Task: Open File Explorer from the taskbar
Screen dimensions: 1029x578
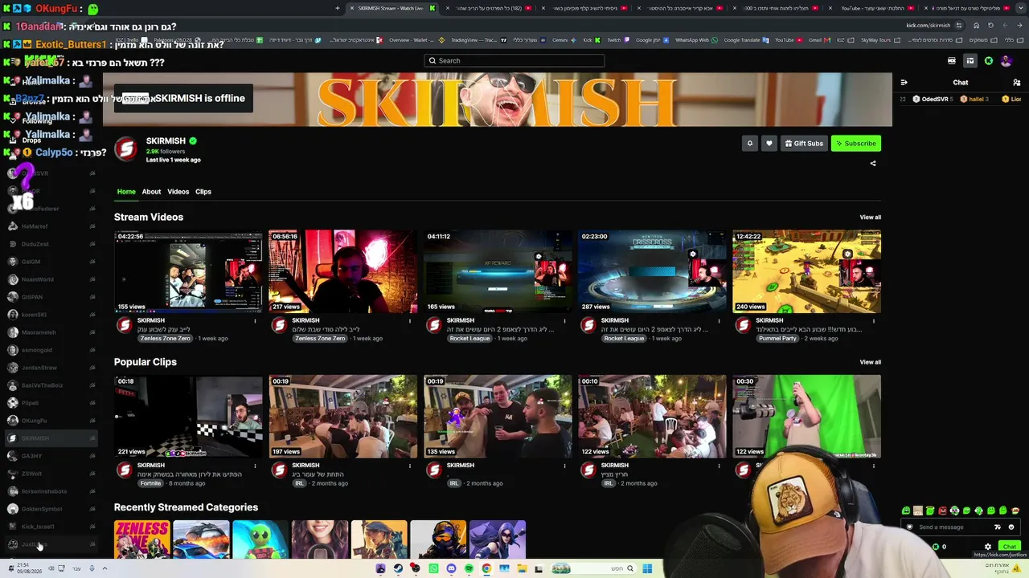Action: 522,569
